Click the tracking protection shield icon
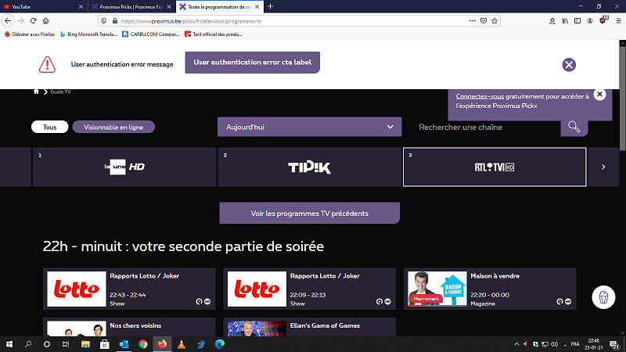The width and height of the screenshot is (626, 352). tap(104, 21)
